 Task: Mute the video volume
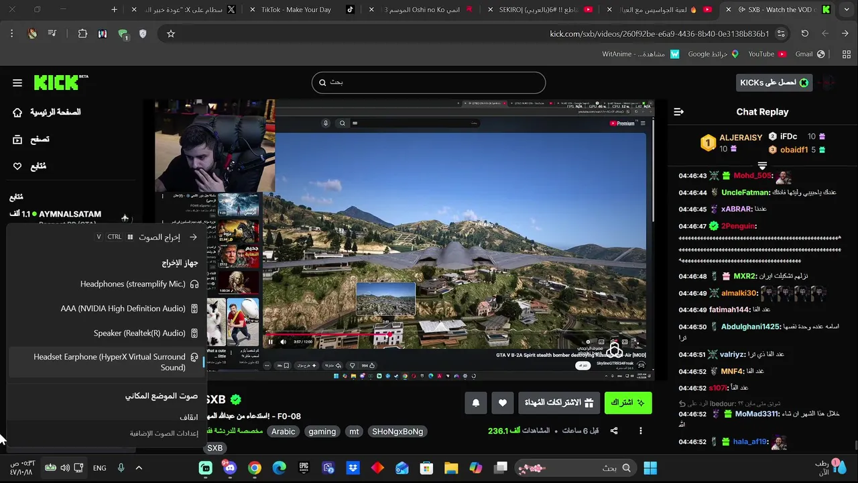point(283,341)
